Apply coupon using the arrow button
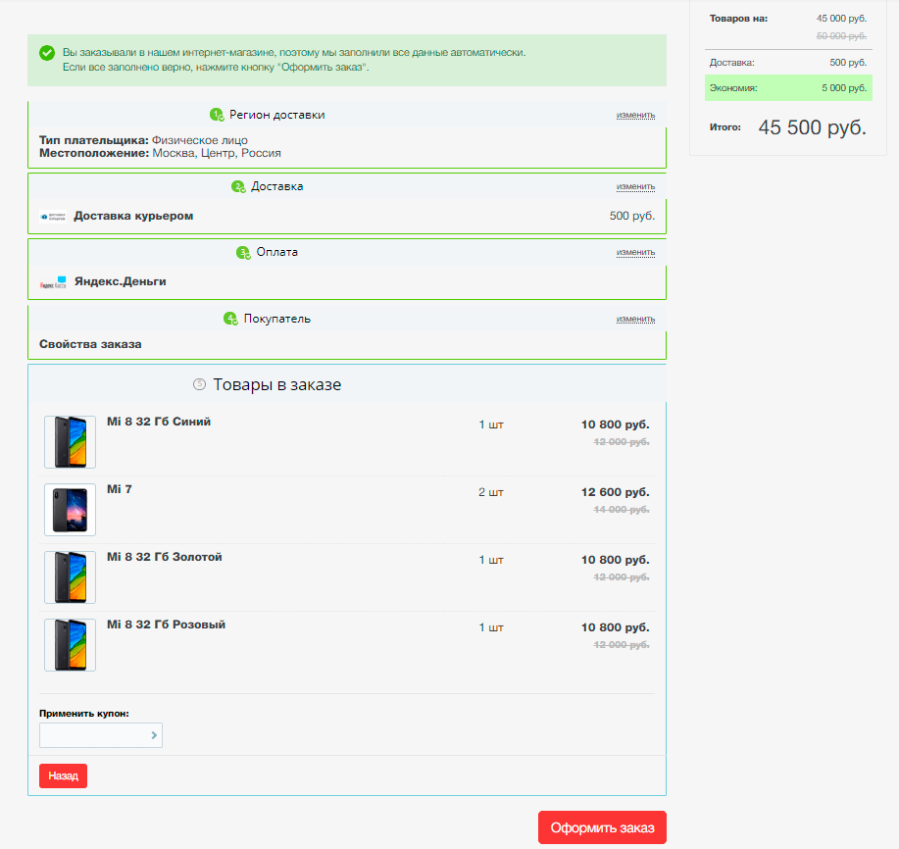 pos(154,735)
